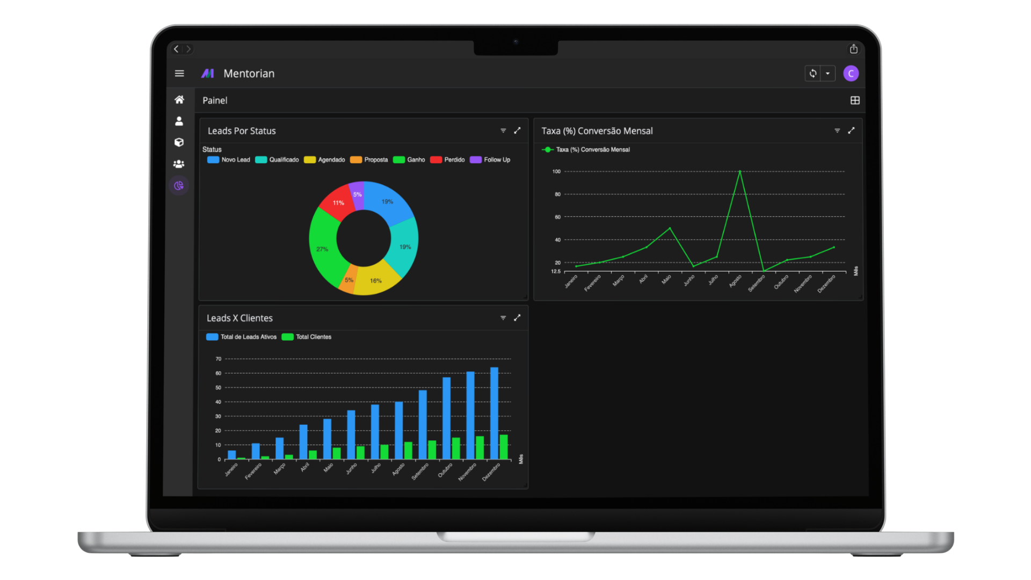Click the filter icon on Leads Por Status panel
This screenshot has height=580, width=1031.
[x=503, y=130]
